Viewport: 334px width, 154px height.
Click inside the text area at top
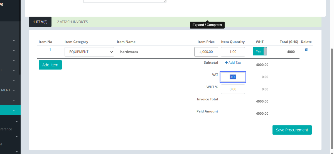125,1
